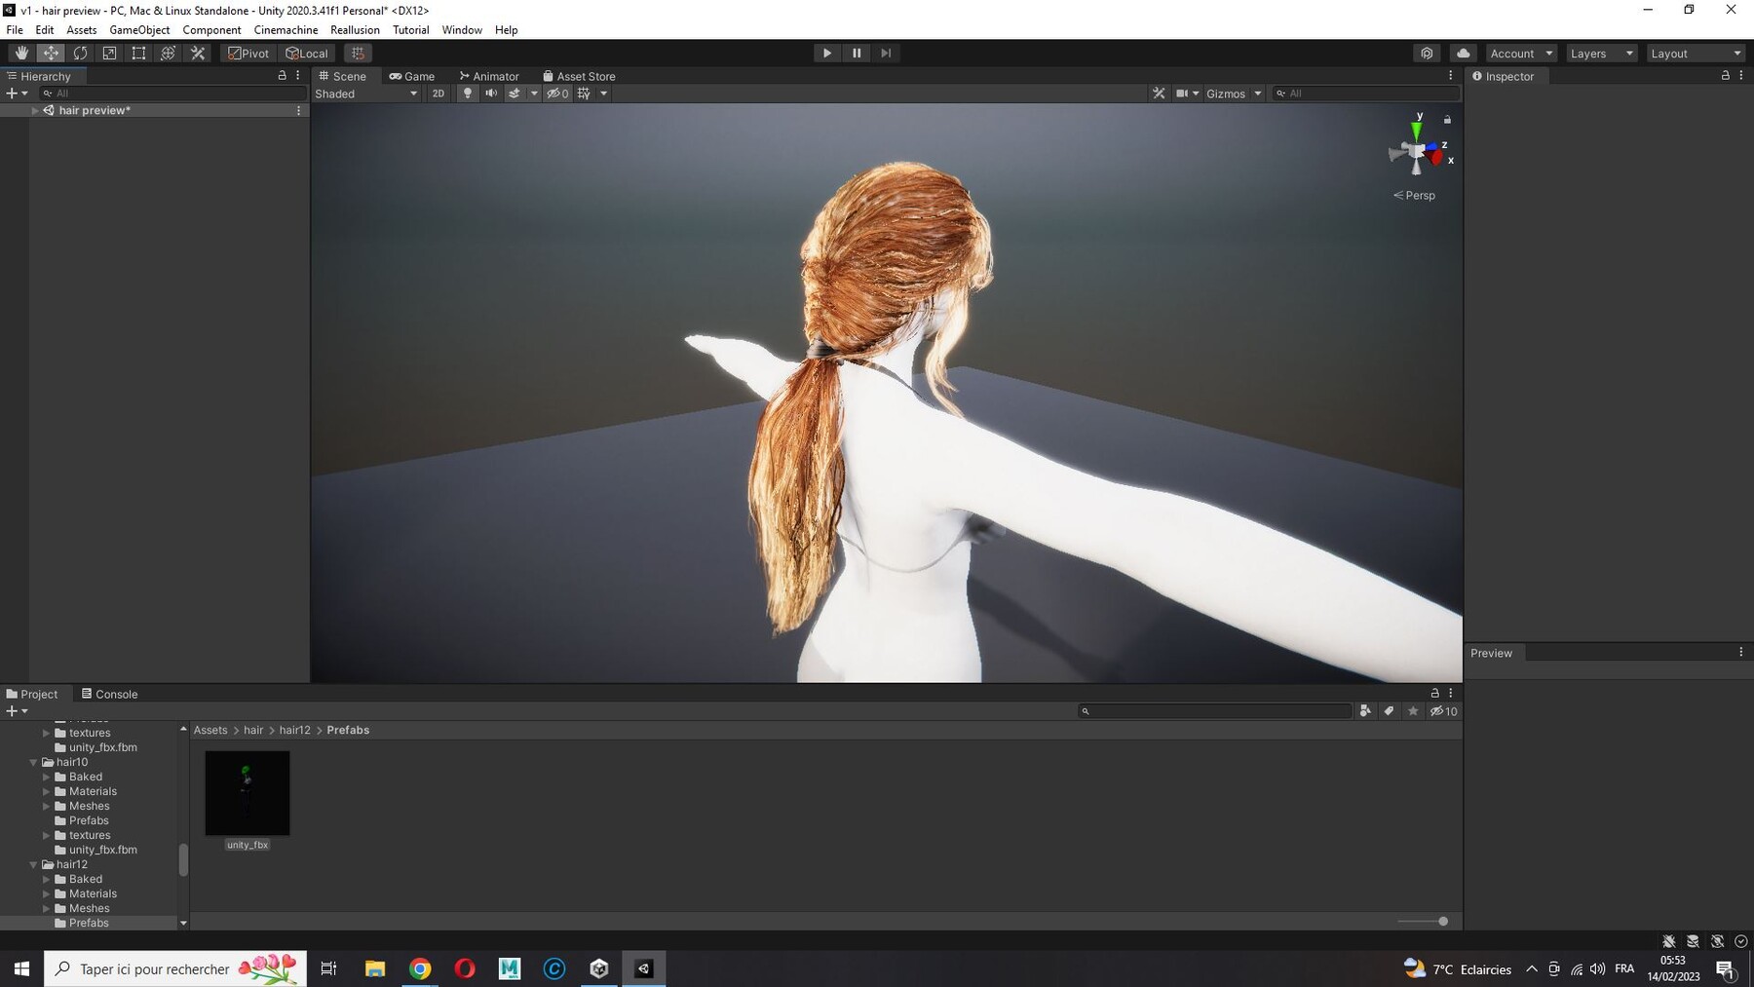Toggle scene audio speaker icon
Viewport: 1754px width, 987px height.
(491, 94)
